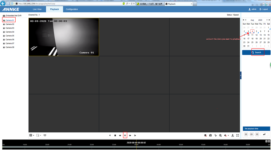The height and width of the screenshot is (150, 271).
Task: Capture a snapshot with camera icon
Action: click(210, 135)
